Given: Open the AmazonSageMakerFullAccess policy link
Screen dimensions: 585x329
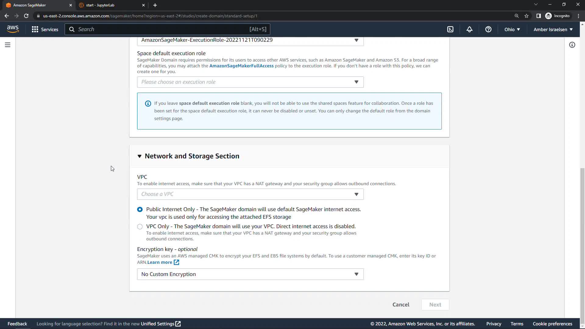Looking at the screenshot, I should [241, 66].
